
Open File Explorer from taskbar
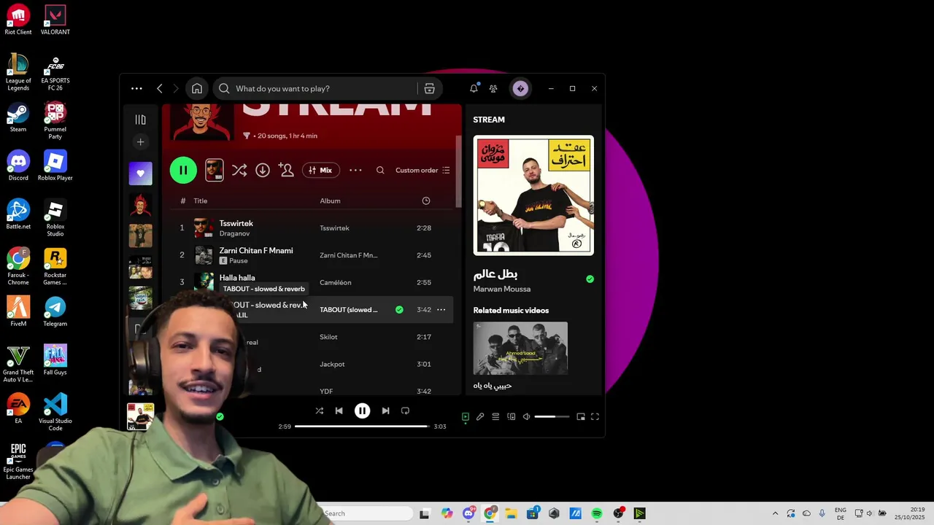tap(511, 513)
